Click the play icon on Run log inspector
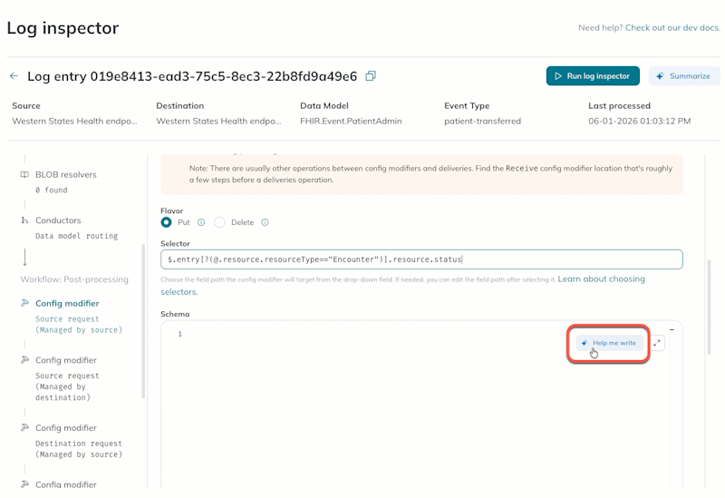725x498 pixels. pyautogui.click(x=558, y=76)
